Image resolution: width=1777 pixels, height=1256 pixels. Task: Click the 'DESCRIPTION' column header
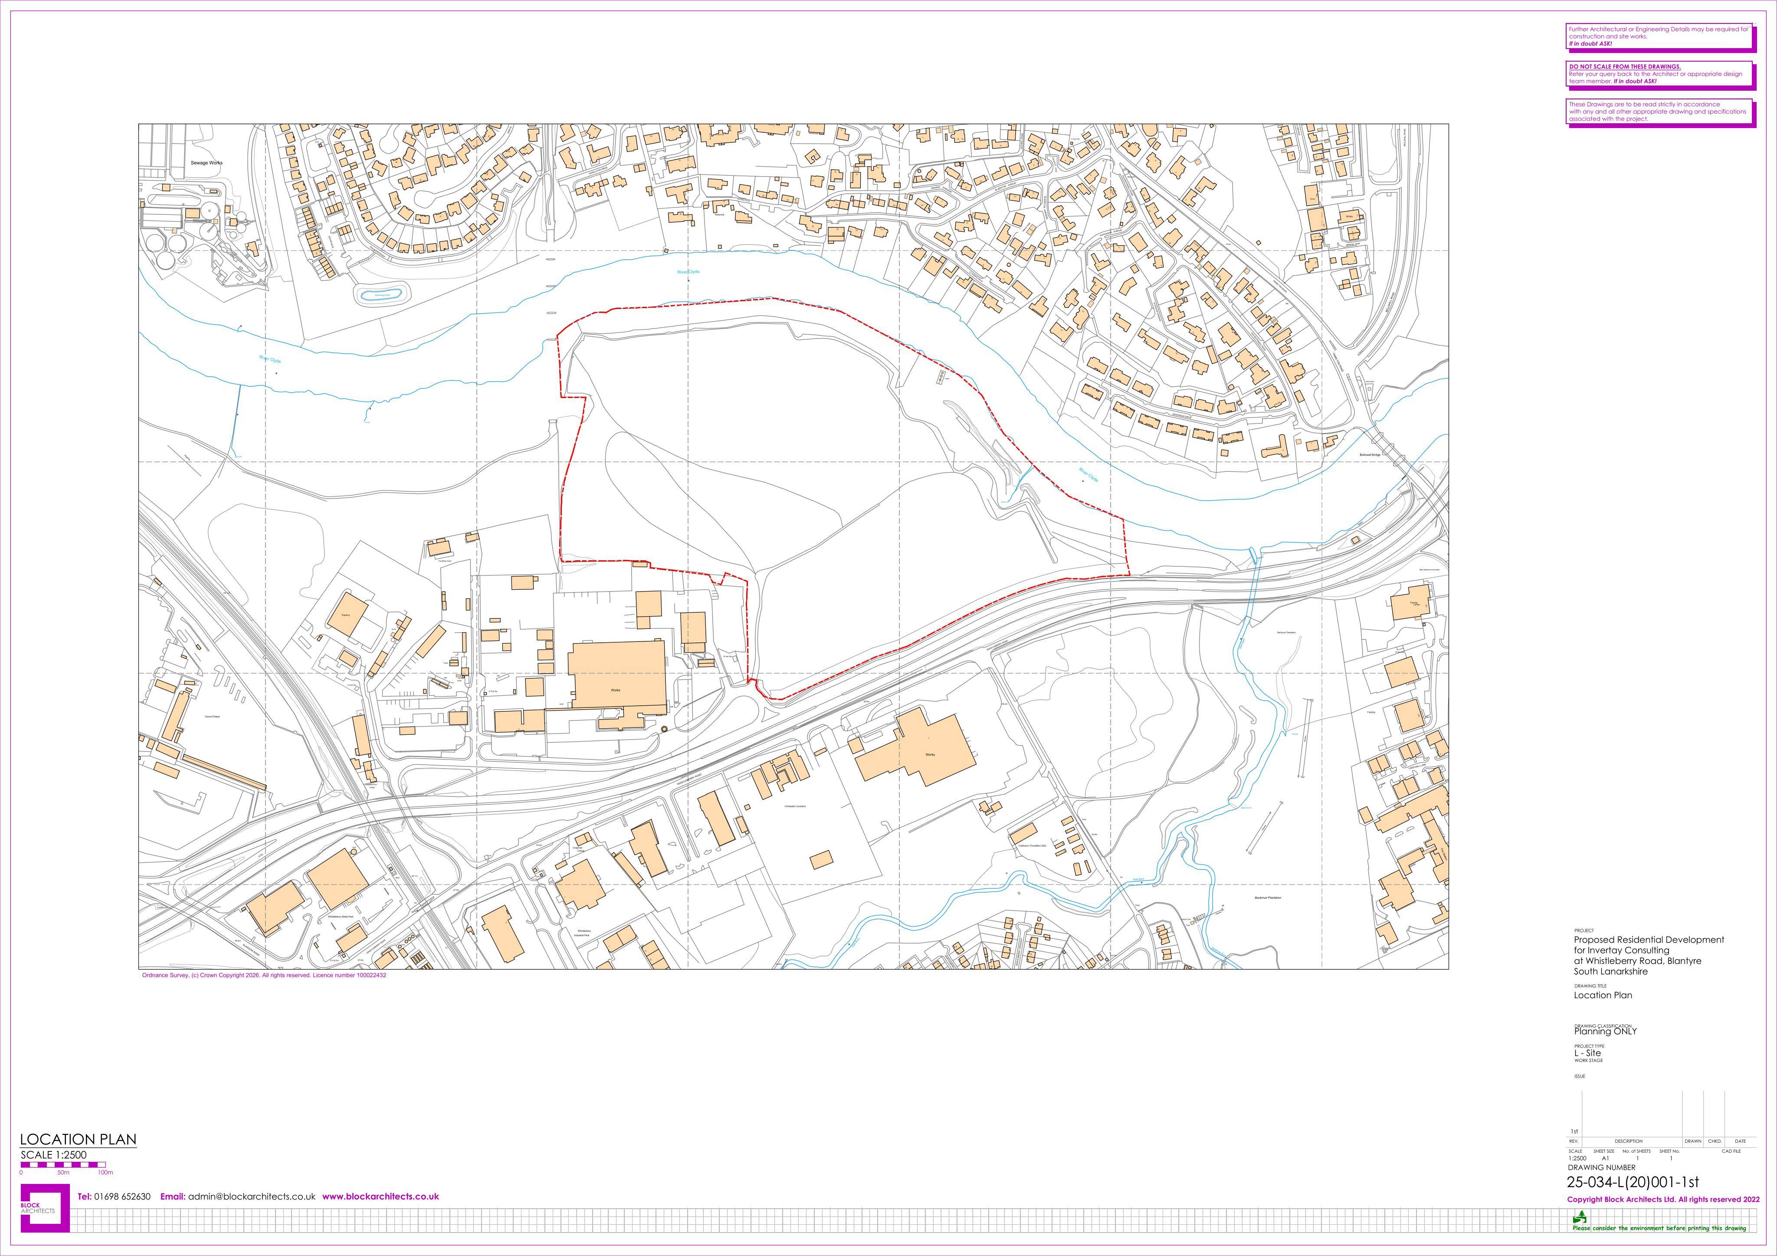tap(1628, 1141)
